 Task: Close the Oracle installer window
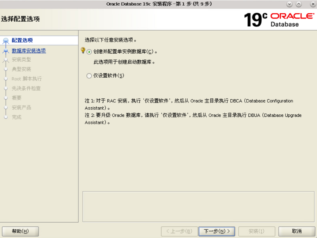(313, 4)
